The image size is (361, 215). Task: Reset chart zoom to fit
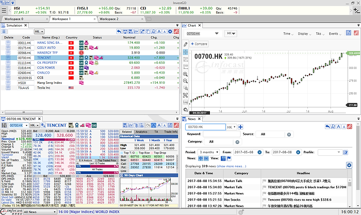pos(186,95)
